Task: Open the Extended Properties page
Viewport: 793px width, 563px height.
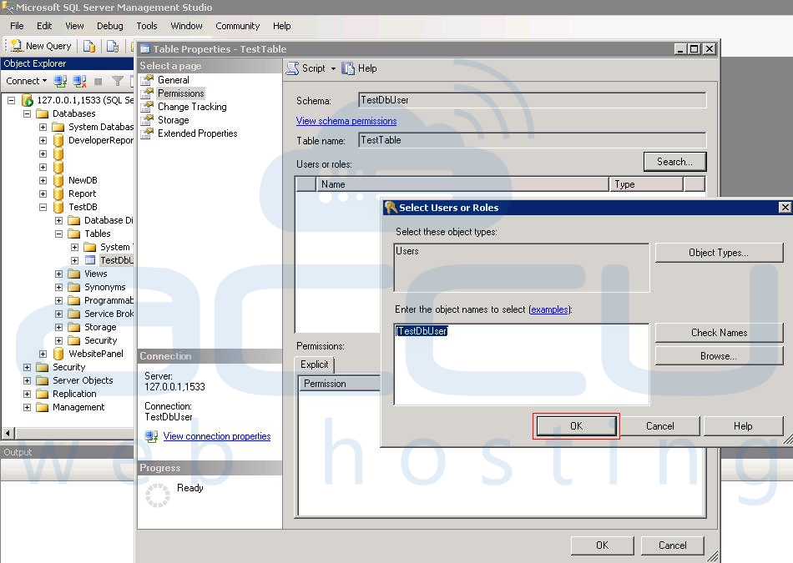Action: [197, 133]
